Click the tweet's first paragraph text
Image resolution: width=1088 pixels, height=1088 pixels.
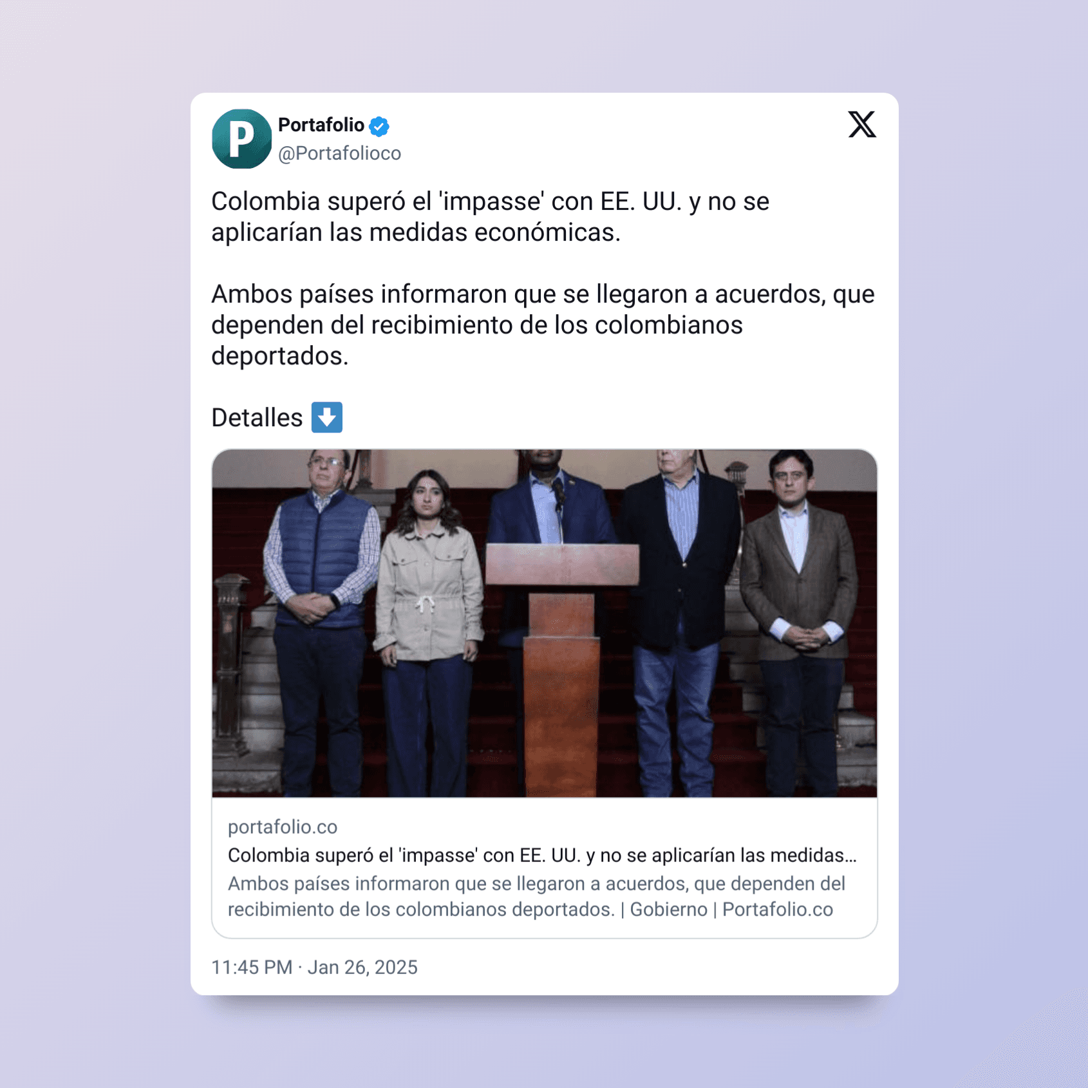click(490, 217)
